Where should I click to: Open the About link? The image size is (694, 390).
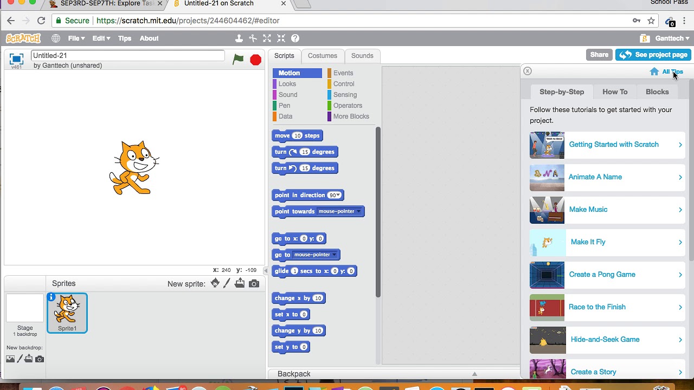pos(149,38)
